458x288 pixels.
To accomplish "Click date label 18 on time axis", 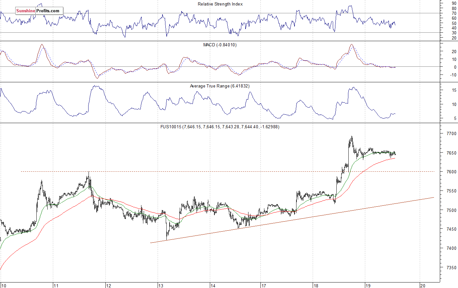I will (x=316, y=286).
